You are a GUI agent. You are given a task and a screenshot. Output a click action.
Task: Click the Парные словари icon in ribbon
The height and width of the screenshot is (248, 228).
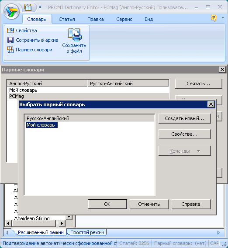point(10,50)
